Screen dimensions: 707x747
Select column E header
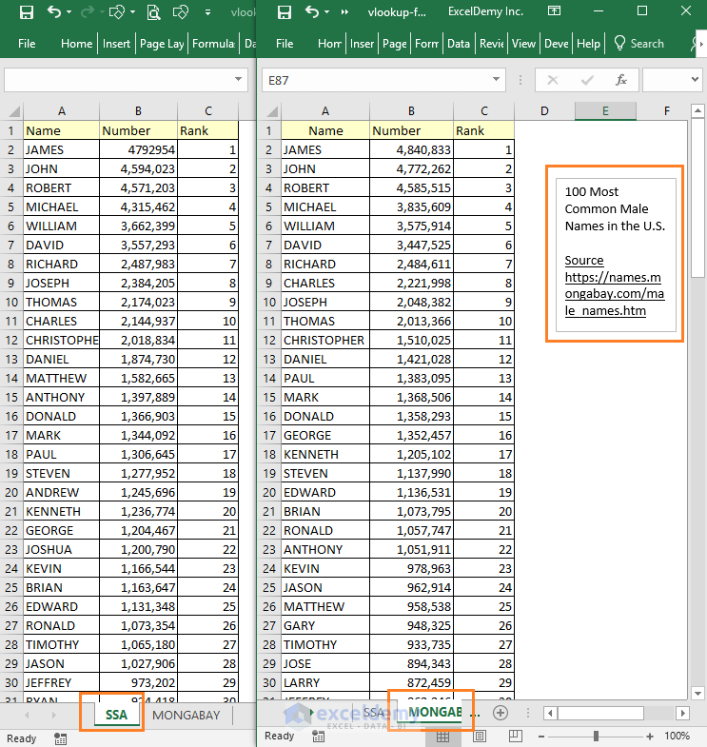pyautogui.click(x=605, y=111)
